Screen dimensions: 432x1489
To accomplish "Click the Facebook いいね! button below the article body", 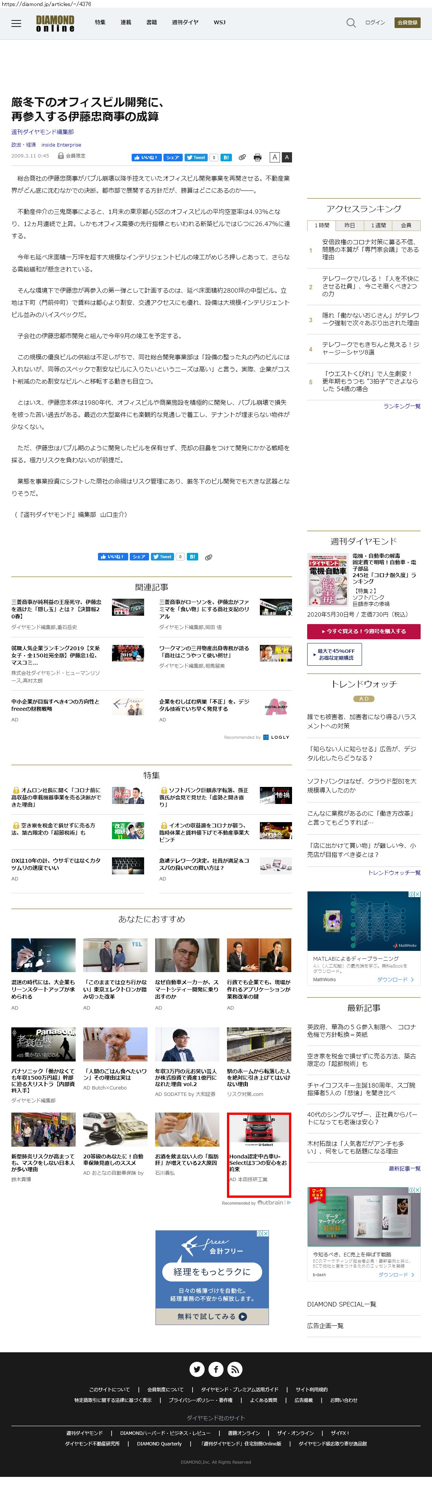I will [113, 557].
